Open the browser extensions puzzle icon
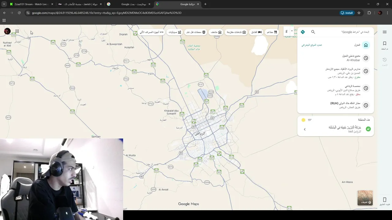The width and height of the screenshot is (392, 220). coord(369,13)
